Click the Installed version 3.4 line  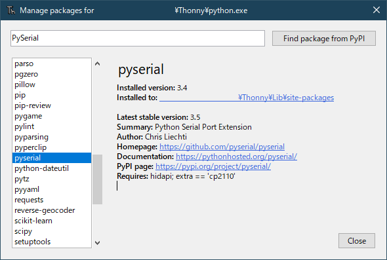152,88
